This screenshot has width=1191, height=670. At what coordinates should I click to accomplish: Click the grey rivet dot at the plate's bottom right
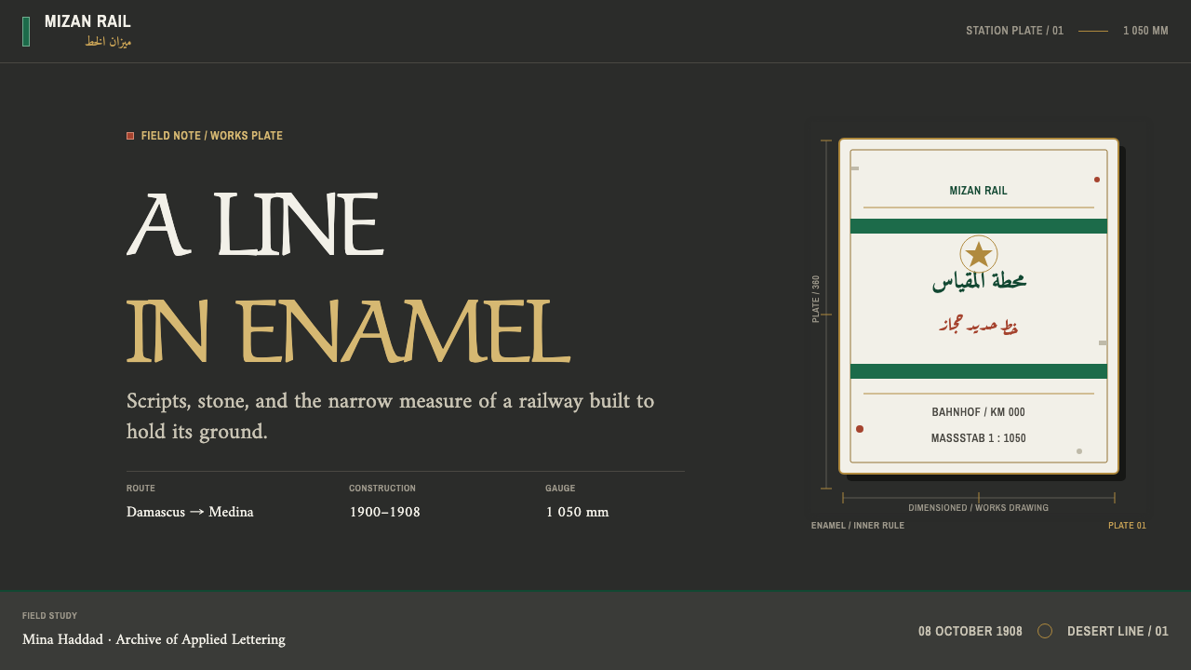tap(1079, 451)
